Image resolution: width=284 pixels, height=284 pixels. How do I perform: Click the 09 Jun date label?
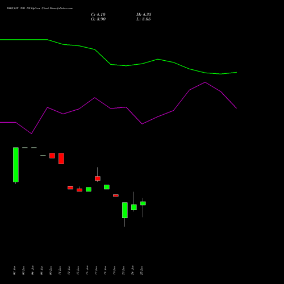tap(51, 270)
